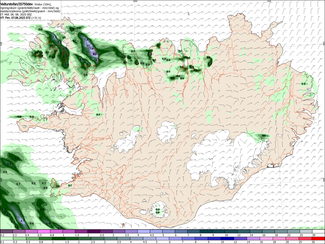Click the 3.5 label under the upper legend
This screenshot has width=325, height=244.
coord(127,235)
